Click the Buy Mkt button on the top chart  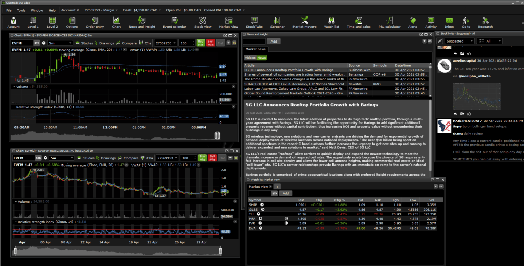pos(201,43)
